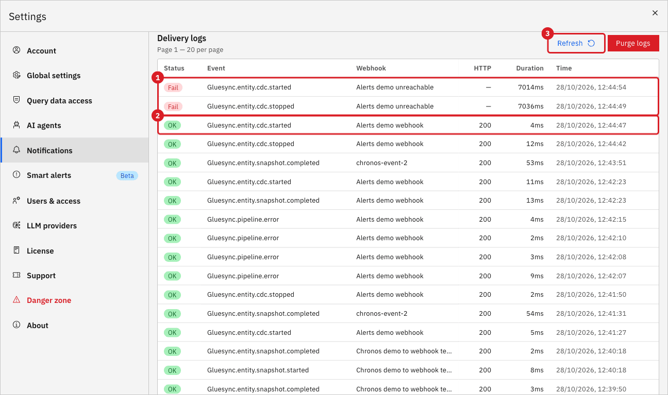The width and height of the screenshot is (668, 395).
Task: Click the HTTP column header
Action: pyautogui.click(x=482, y=68)
